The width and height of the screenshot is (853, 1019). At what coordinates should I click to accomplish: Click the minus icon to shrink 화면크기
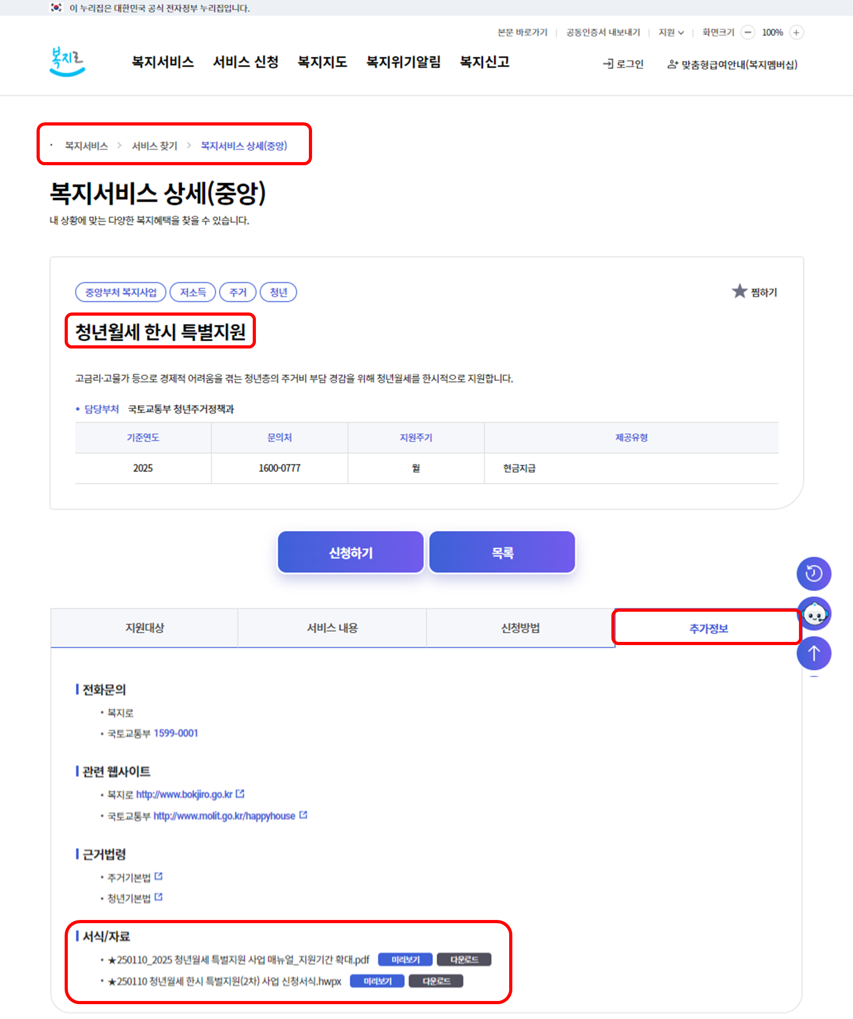tap(748, 32)
